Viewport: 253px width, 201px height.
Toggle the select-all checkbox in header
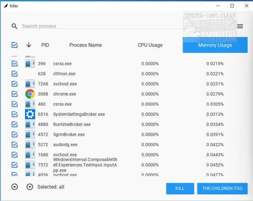[14, 45]
